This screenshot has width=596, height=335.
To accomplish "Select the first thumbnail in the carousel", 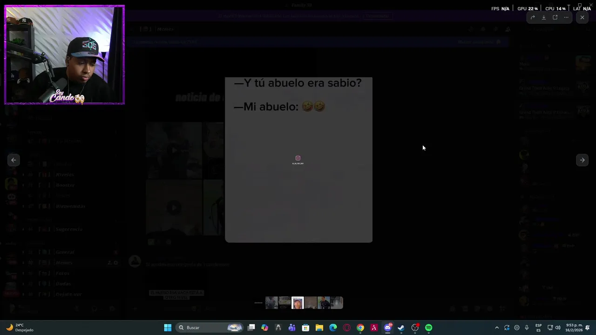I will [271, 303].
